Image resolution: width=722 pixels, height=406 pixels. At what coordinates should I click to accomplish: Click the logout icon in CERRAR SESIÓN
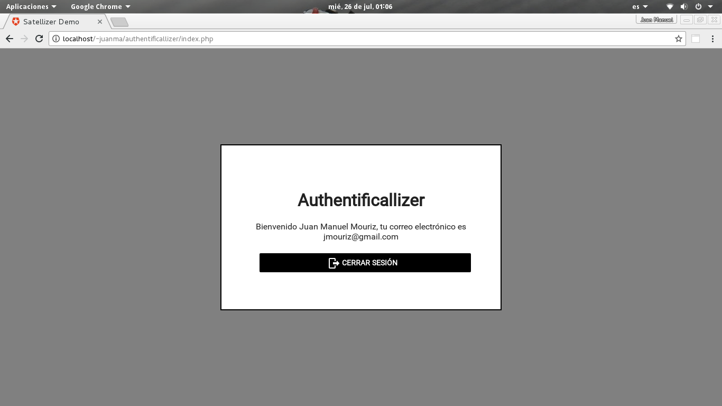tap(334, 263)
